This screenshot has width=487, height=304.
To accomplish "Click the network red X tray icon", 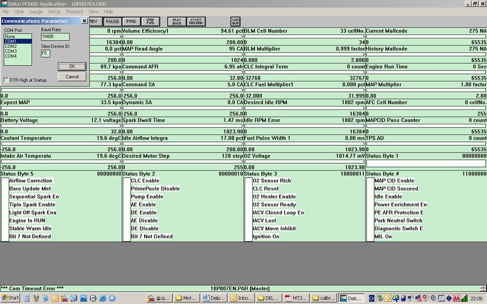I will (x=418, y=298).
